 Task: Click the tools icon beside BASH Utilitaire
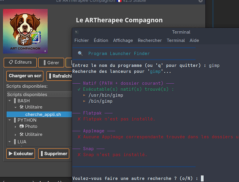pos(21,107)
